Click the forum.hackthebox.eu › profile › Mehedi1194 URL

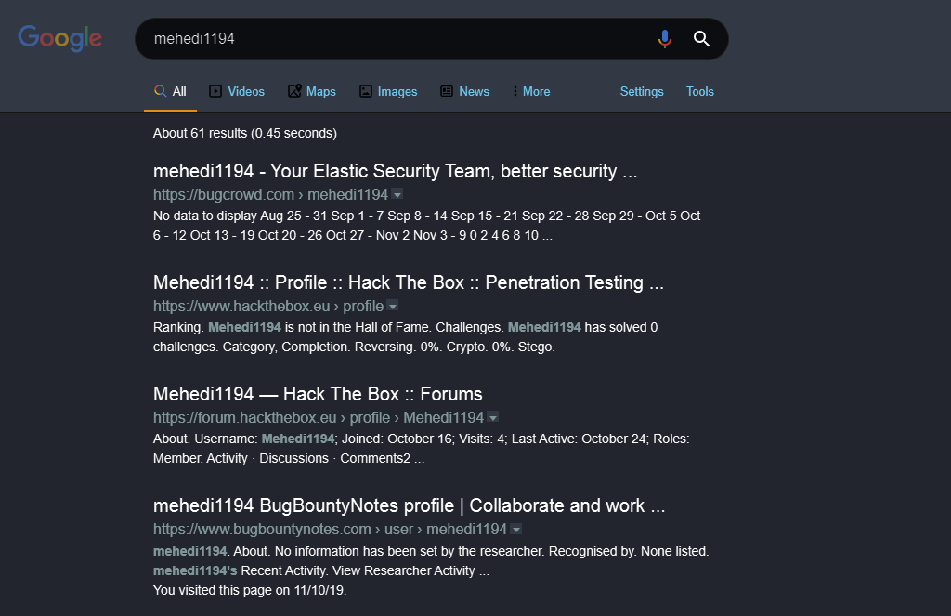click(319, 417)
